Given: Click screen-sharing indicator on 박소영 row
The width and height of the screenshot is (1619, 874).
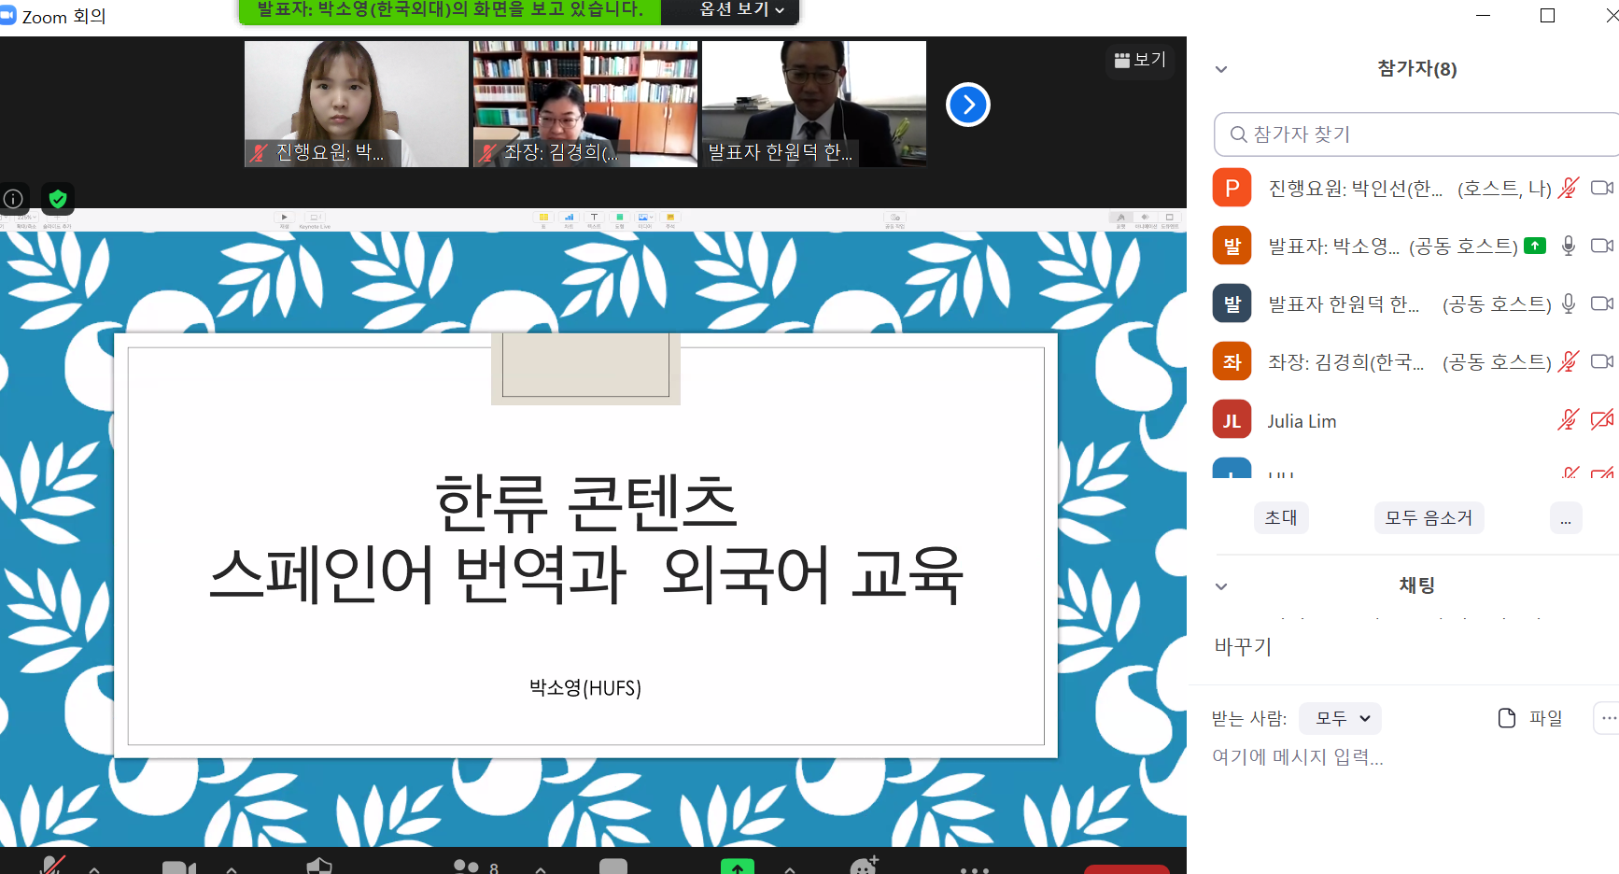Looking at the screenshot, I should [x=1535, y=246].
